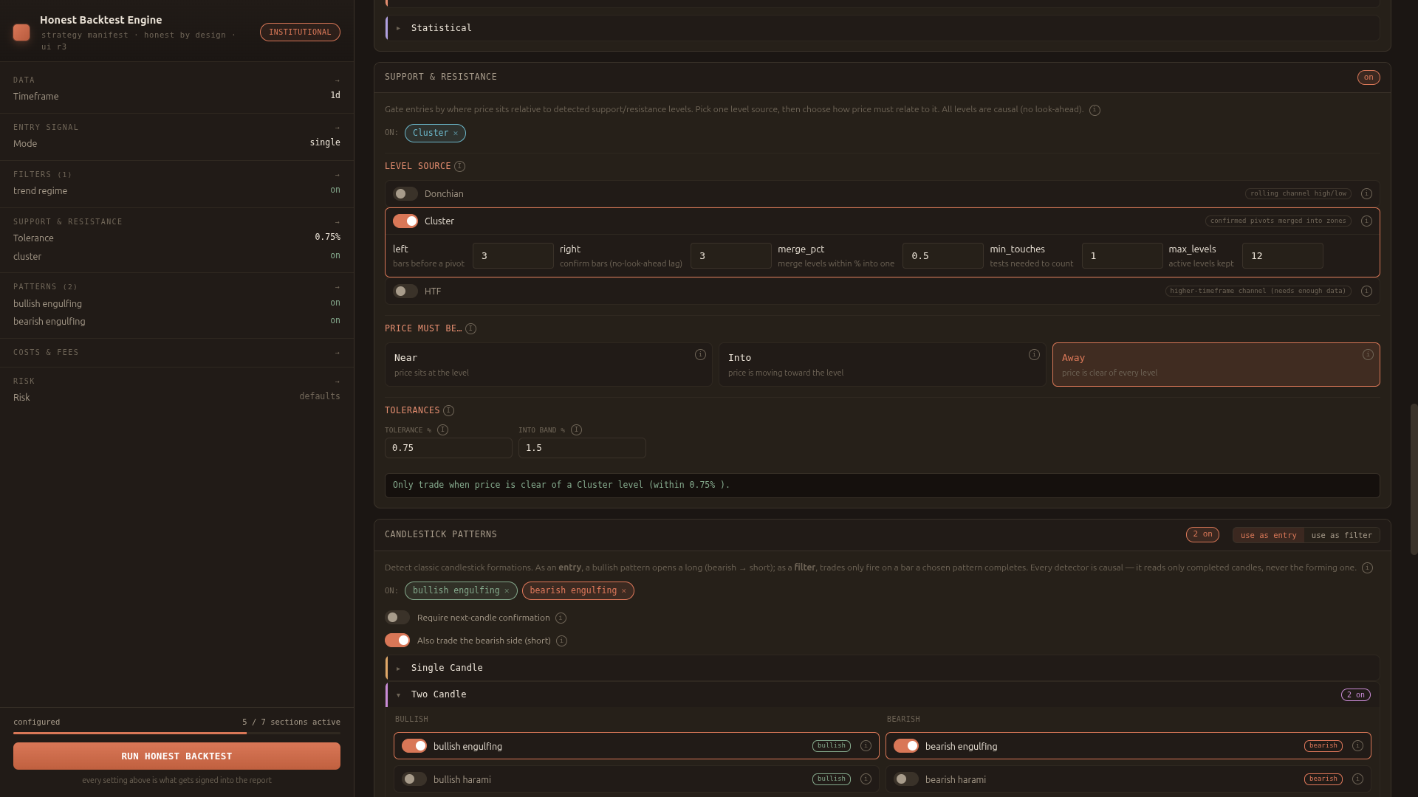Open info icon on Away card
Viewport: 1418px width, 797px height.
(x=1368, y=355)
